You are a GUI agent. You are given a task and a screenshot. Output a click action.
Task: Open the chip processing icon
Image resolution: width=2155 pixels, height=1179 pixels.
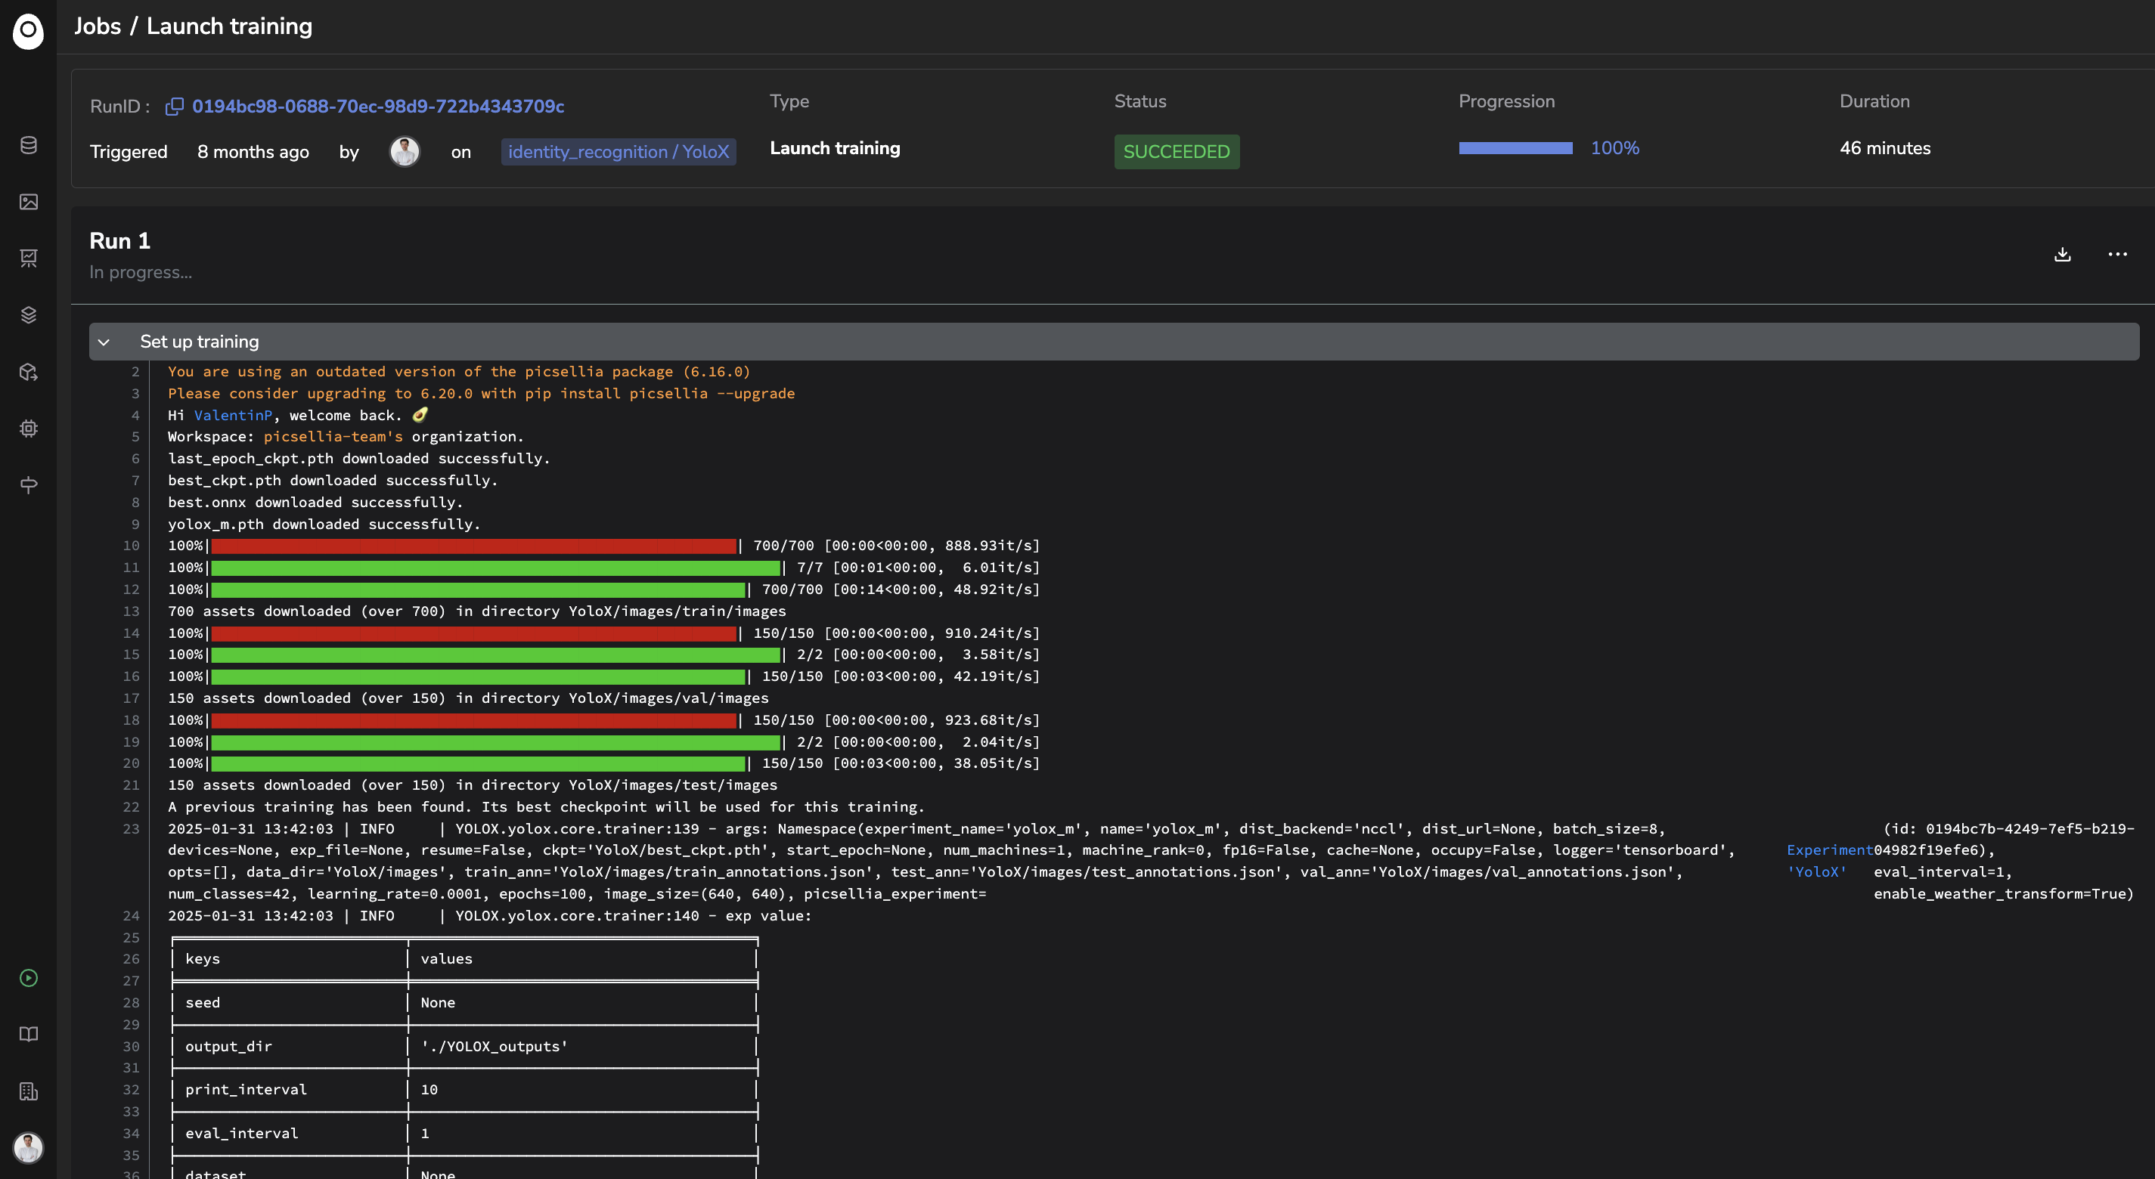click(x=29, y=429)
